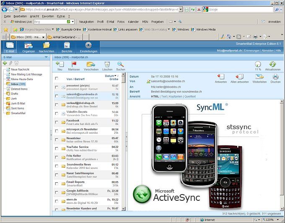Open the Datei menu
This screenshot has height=223, width=285.
tap(7, 16)
